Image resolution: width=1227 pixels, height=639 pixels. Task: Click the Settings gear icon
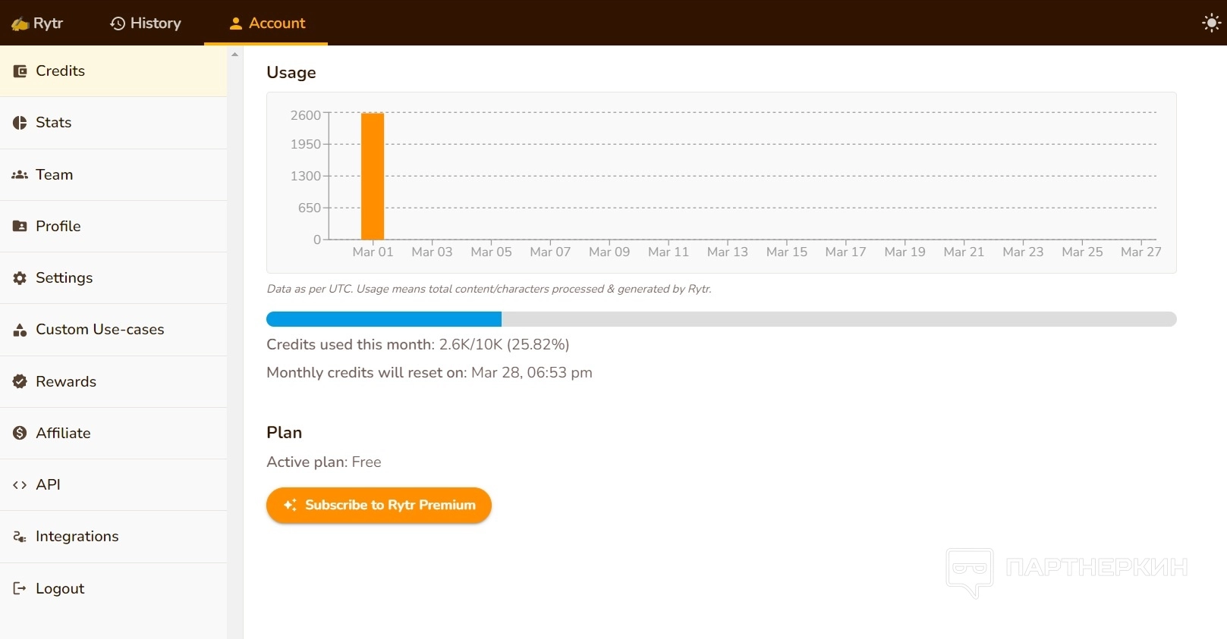click(x=20, y=278)
